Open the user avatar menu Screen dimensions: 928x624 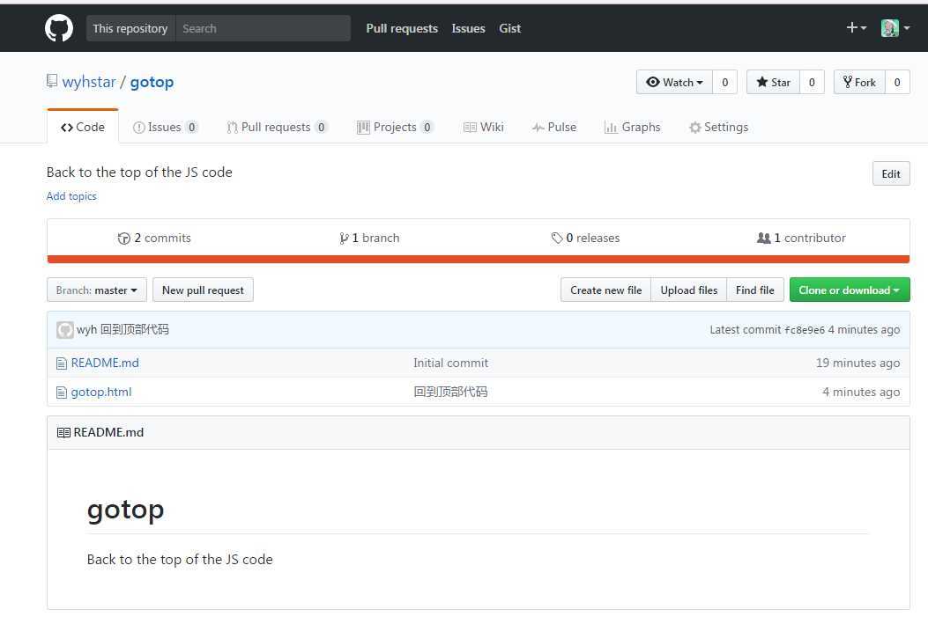tap(895, 28)
